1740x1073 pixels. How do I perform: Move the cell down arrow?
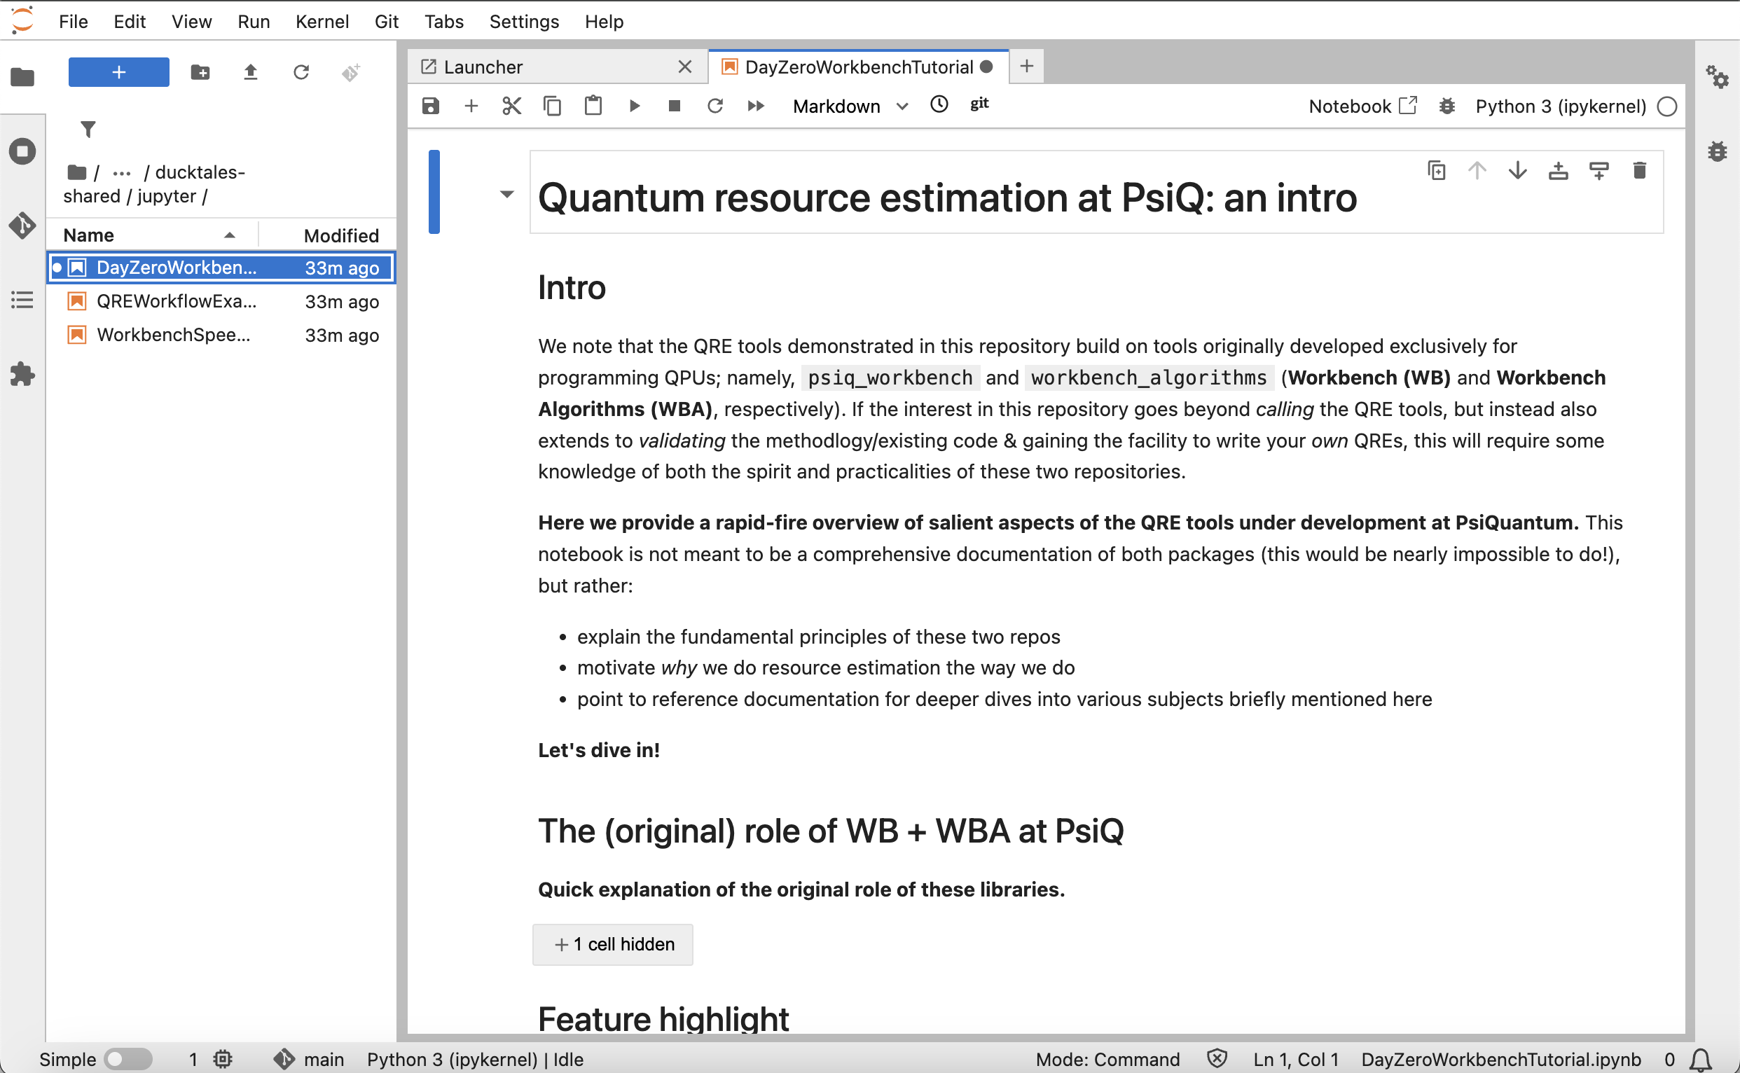(x=1517, y=171)
